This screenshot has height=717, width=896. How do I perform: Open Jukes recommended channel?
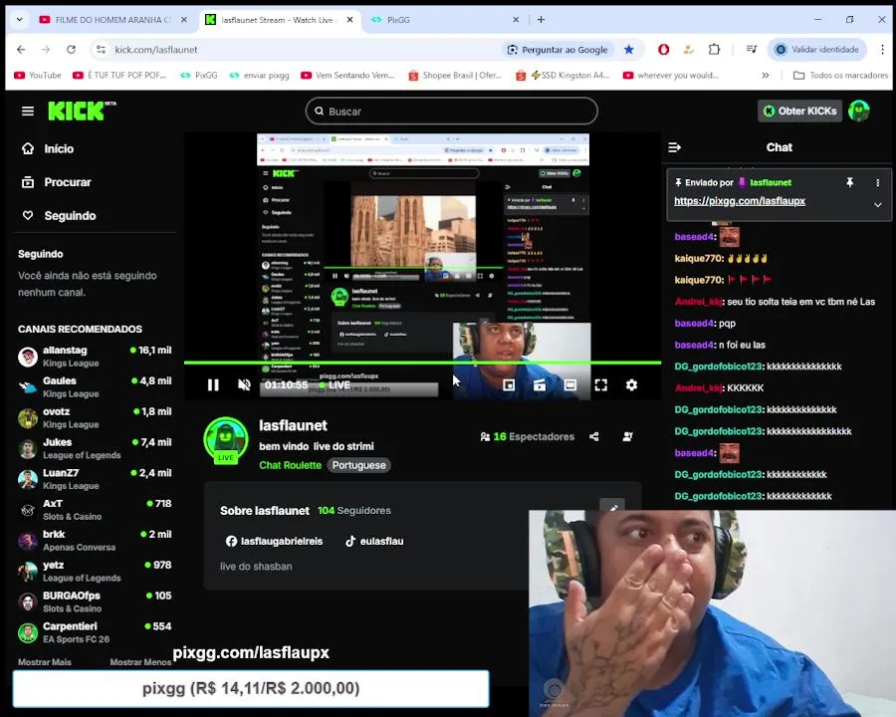pyautogui.click(x=95, y=448)
